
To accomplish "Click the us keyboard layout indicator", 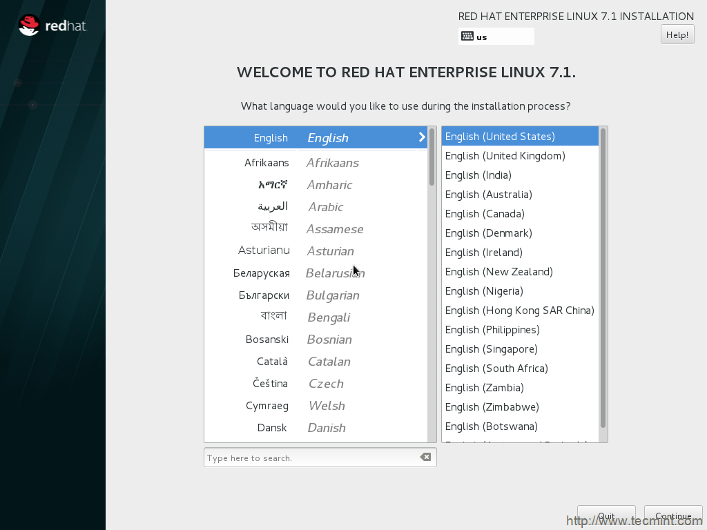I will [x=496, y=37].
